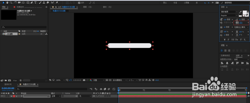Swap fill and stroke colors
This screenshot has height=103, width=250.
tap(248, 12)
